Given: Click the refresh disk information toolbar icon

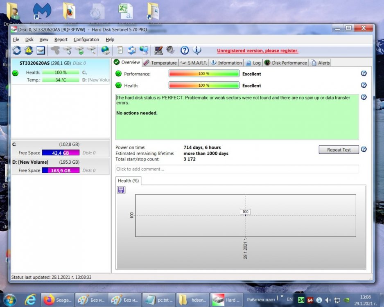Looking at the screenshot, I should click(17, 50).
